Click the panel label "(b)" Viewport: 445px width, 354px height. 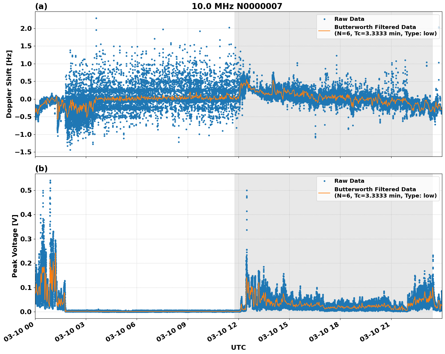[41, 169]
